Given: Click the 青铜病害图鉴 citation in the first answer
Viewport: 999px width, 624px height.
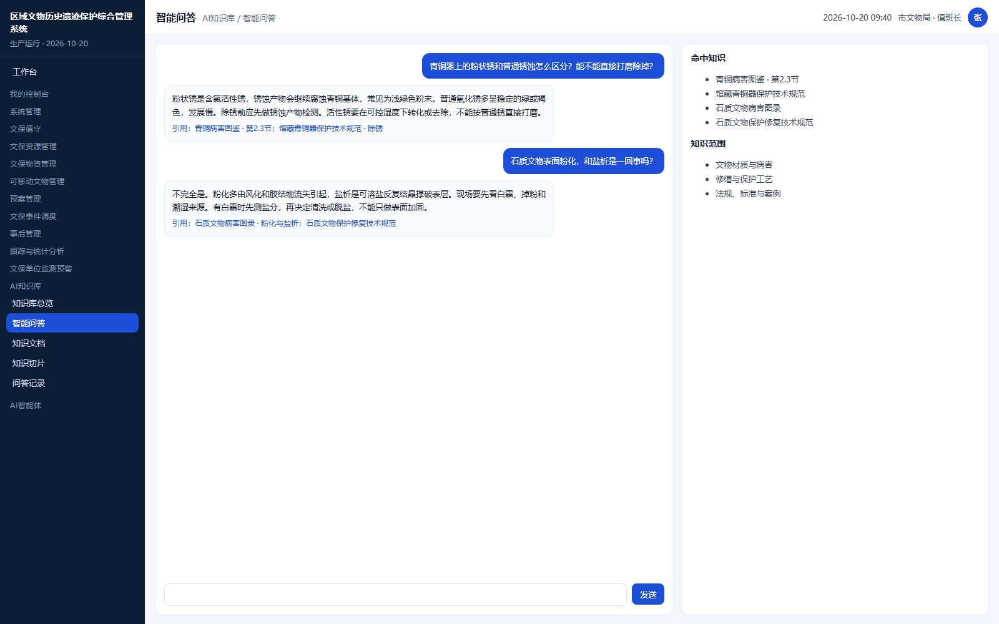Looking at the screenshot, I should coord(233,129).
